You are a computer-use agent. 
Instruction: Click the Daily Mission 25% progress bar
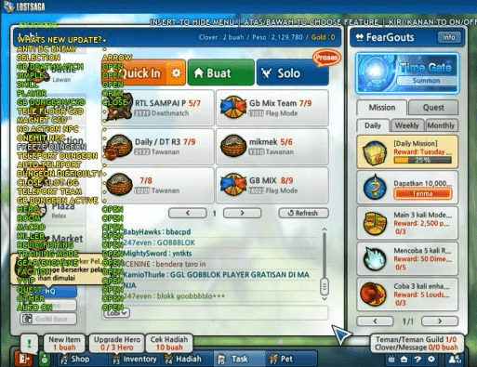pos(422,160)
